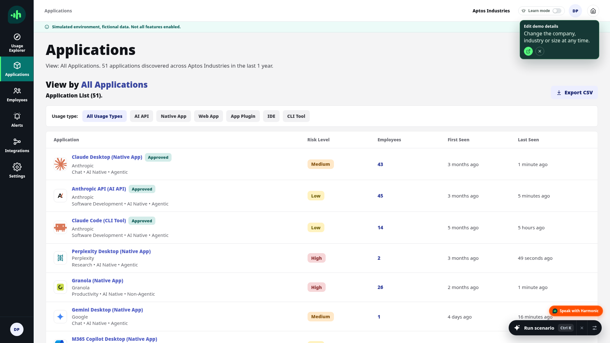The image size is (610, 343).
Task: Filter usage type by IDE
Action: pos(271,116)
